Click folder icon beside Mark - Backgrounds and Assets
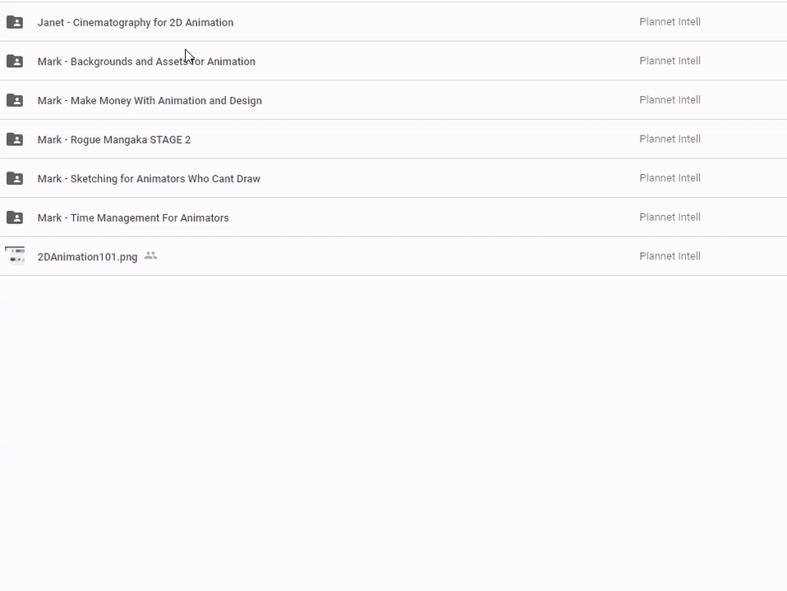The image size is (787, 591). point(15,61)
